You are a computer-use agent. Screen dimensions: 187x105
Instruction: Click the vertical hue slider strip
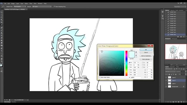point(126,63)
